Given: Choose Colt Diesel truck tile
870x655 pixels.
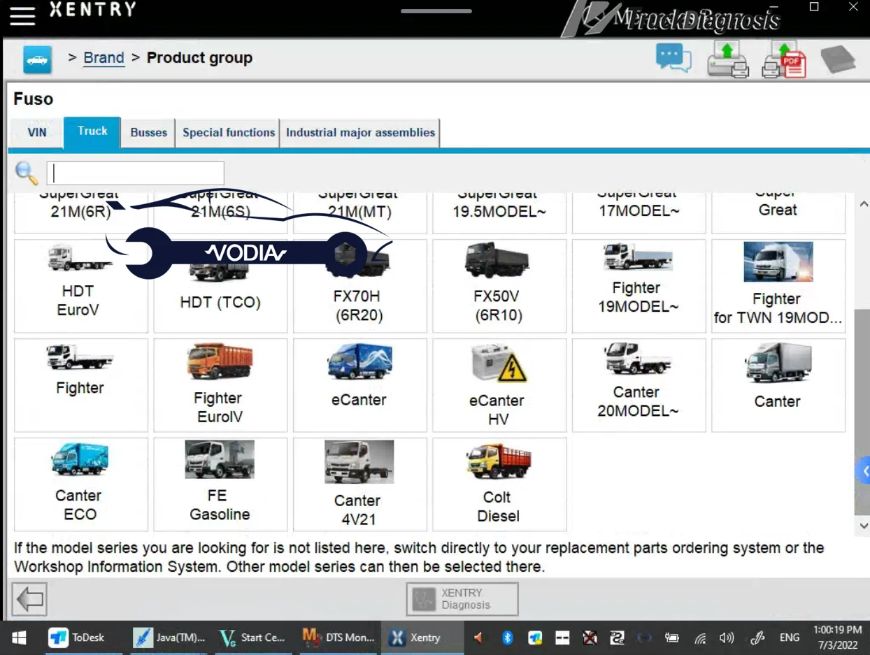Looking at the screenshot, I should pyautogui.click(x=499, y=484).
